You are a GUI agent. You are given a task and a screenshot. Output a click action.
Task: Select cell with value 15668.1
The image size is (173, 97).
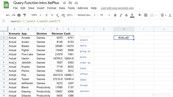[x=69, y=75]
